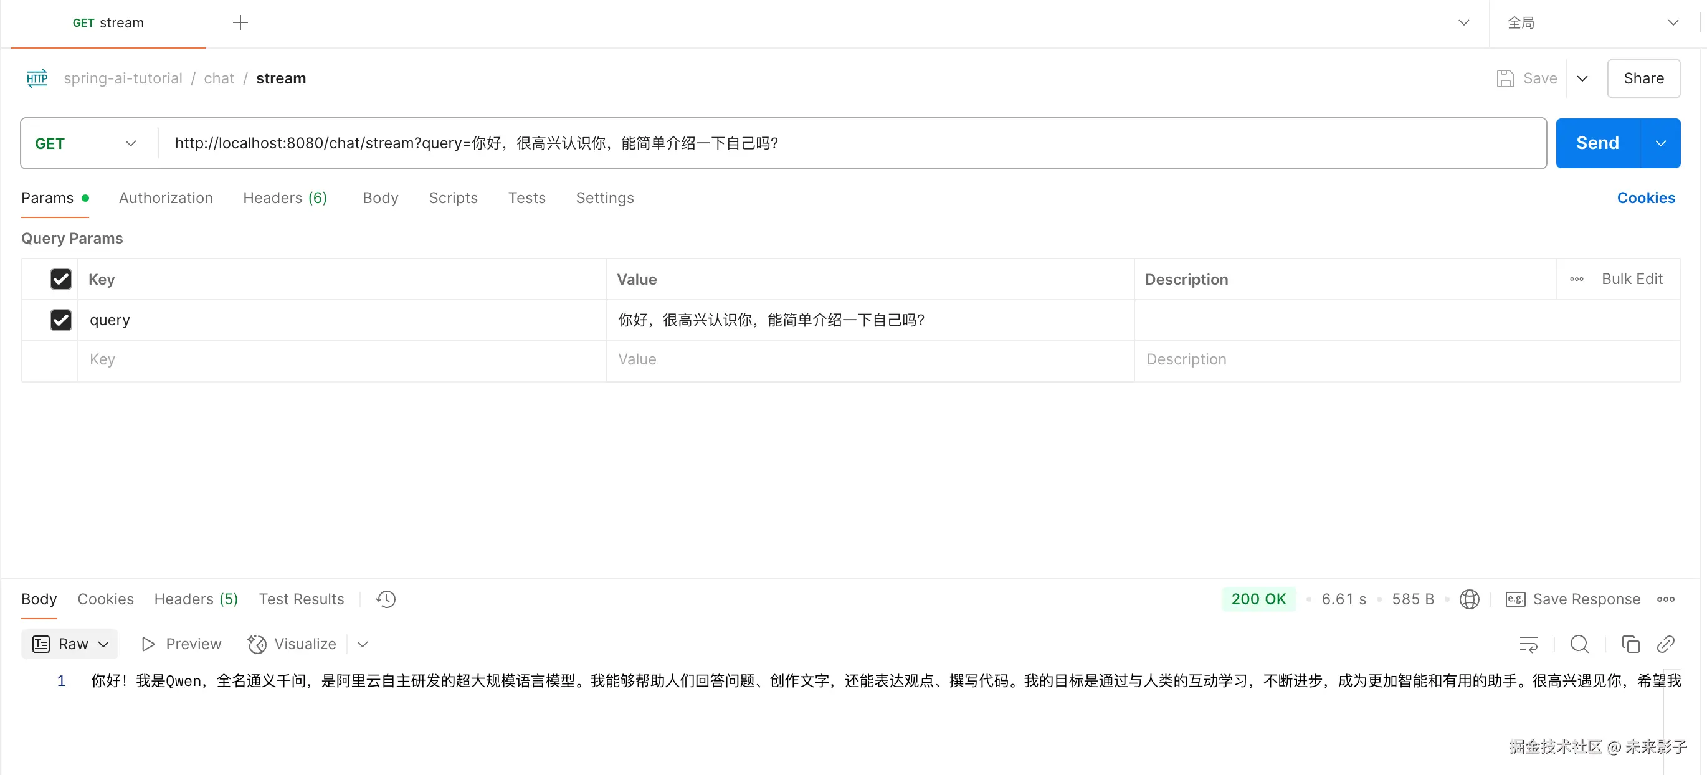Open the response Headers (5) tab
This screenshot has width=1707, height=775.
196,599
